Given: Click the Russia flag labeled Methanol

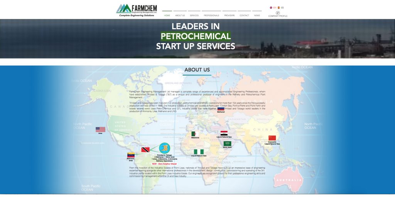Looking at the screenshot, I should point(221,109).
